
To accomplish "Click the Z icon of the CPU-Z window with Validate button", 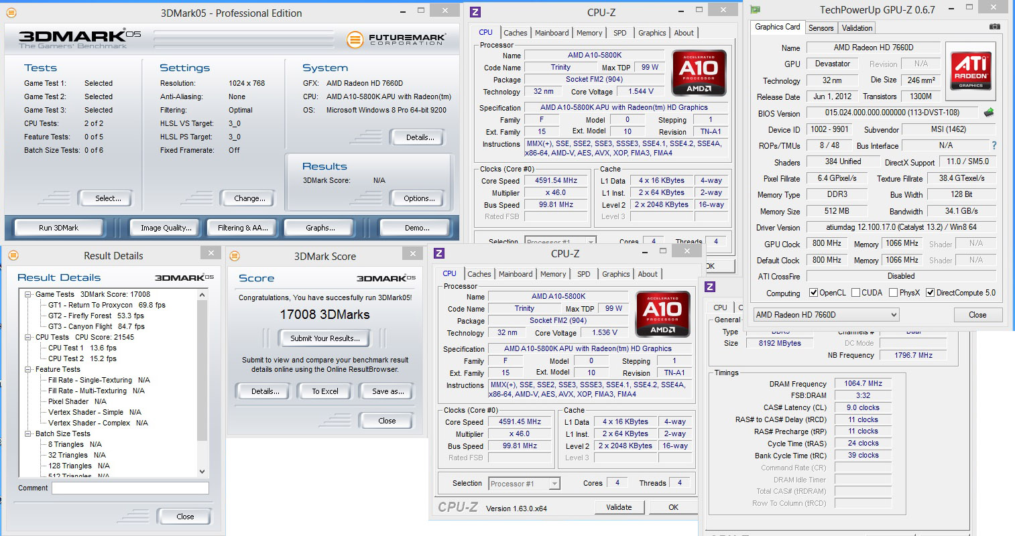I will [x=439, y=253].
